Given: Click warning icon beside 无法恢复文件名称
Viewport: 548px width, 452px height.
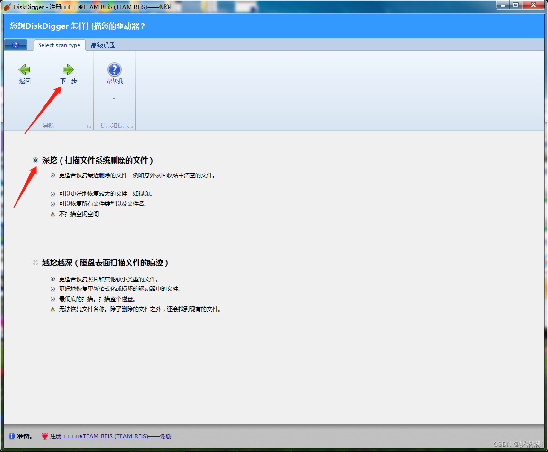Looking at the screenshot, I should (53, 309).
